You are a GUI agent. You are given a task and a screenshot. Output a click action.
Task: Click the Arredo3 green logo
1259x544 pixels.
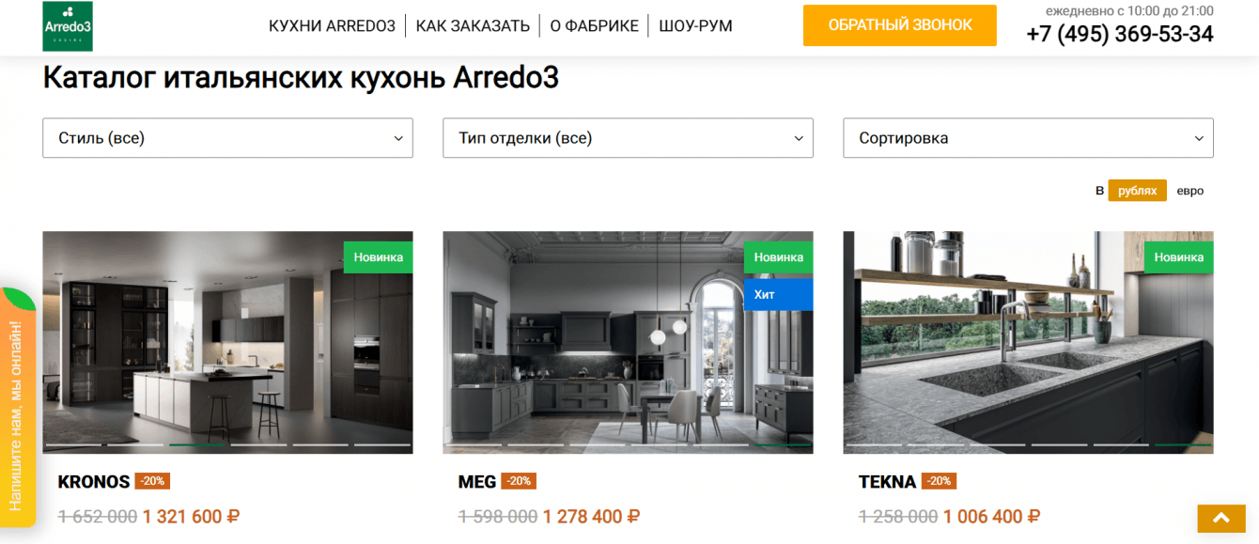pos(68,26)
